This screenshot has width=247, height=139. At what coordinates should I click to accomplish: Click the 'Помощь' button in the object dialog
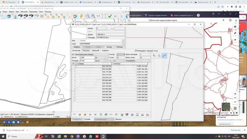click(120, 47)
